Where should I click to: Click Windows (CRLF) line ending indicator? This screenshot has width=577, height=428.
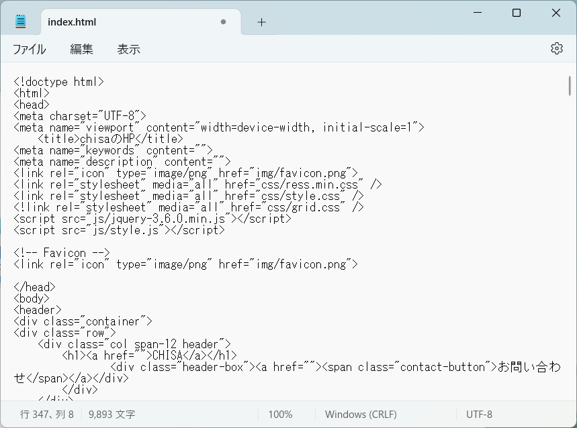click(x=361, y=415)
